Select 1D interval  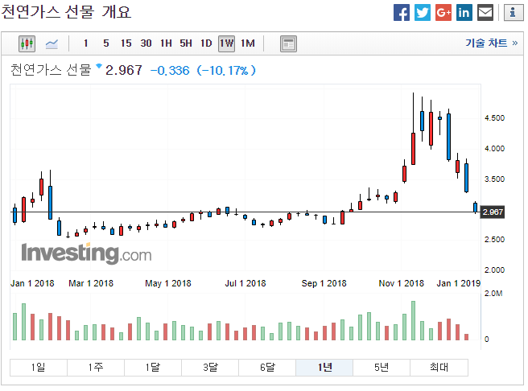tap(206, 43)
